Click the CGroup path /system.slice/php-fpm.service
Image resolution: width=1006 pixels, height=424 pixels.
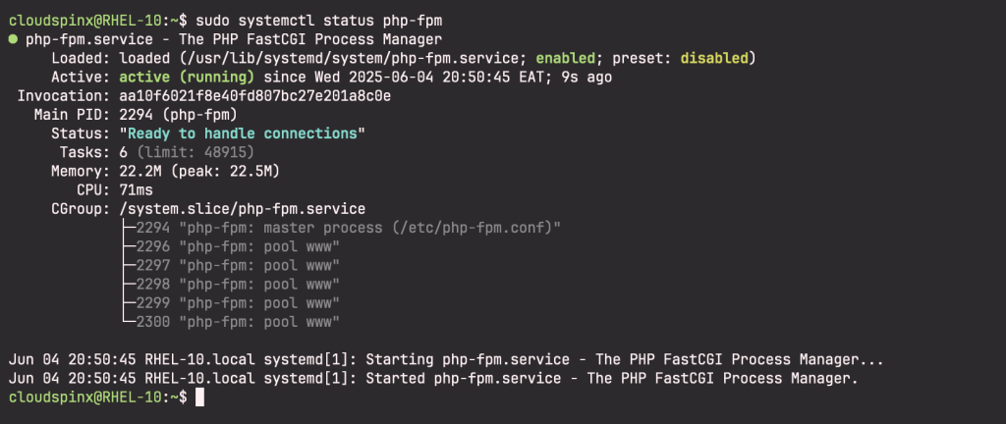coord(242,209)
